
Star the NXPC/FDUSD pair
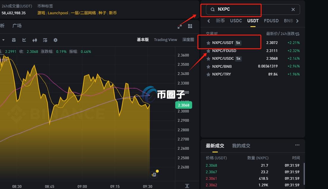(208, 51)
